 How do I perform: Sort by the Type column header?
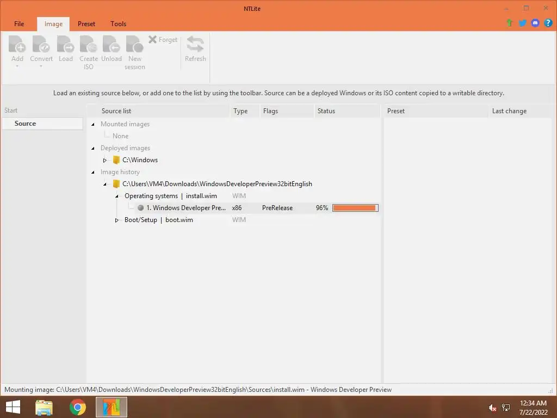point(245,111)
